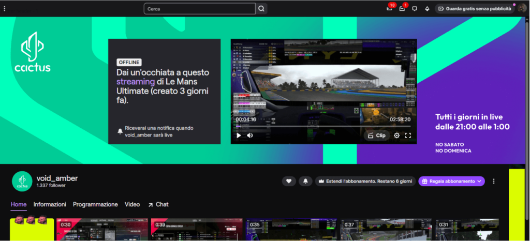This screenshot has height=241, width=530.
Task: Click the yellow panel with emote faces
Action: 32,228
